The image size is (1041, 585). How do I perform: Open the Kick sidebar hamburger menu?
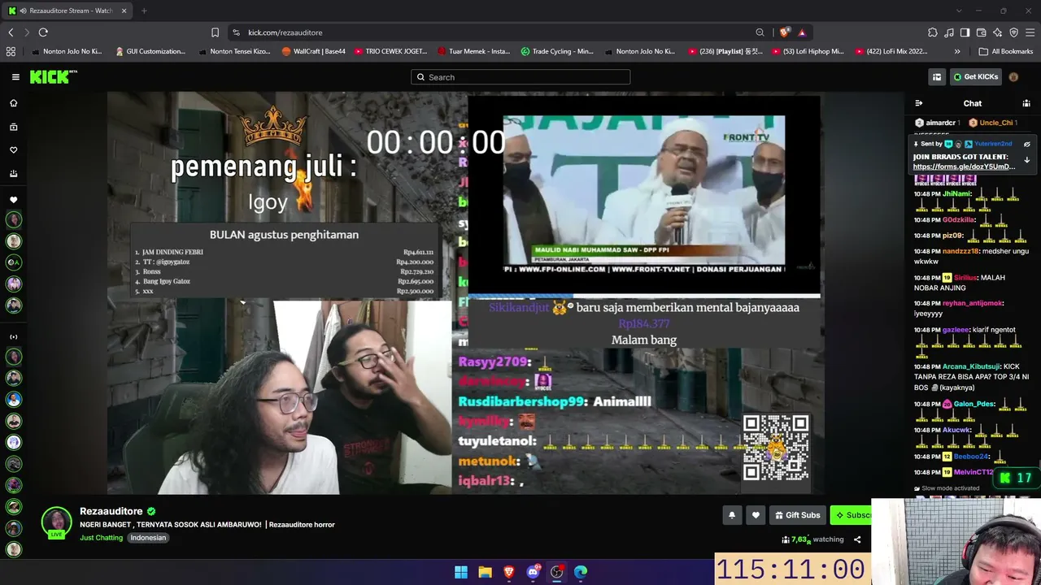click(x=15, y=77)
